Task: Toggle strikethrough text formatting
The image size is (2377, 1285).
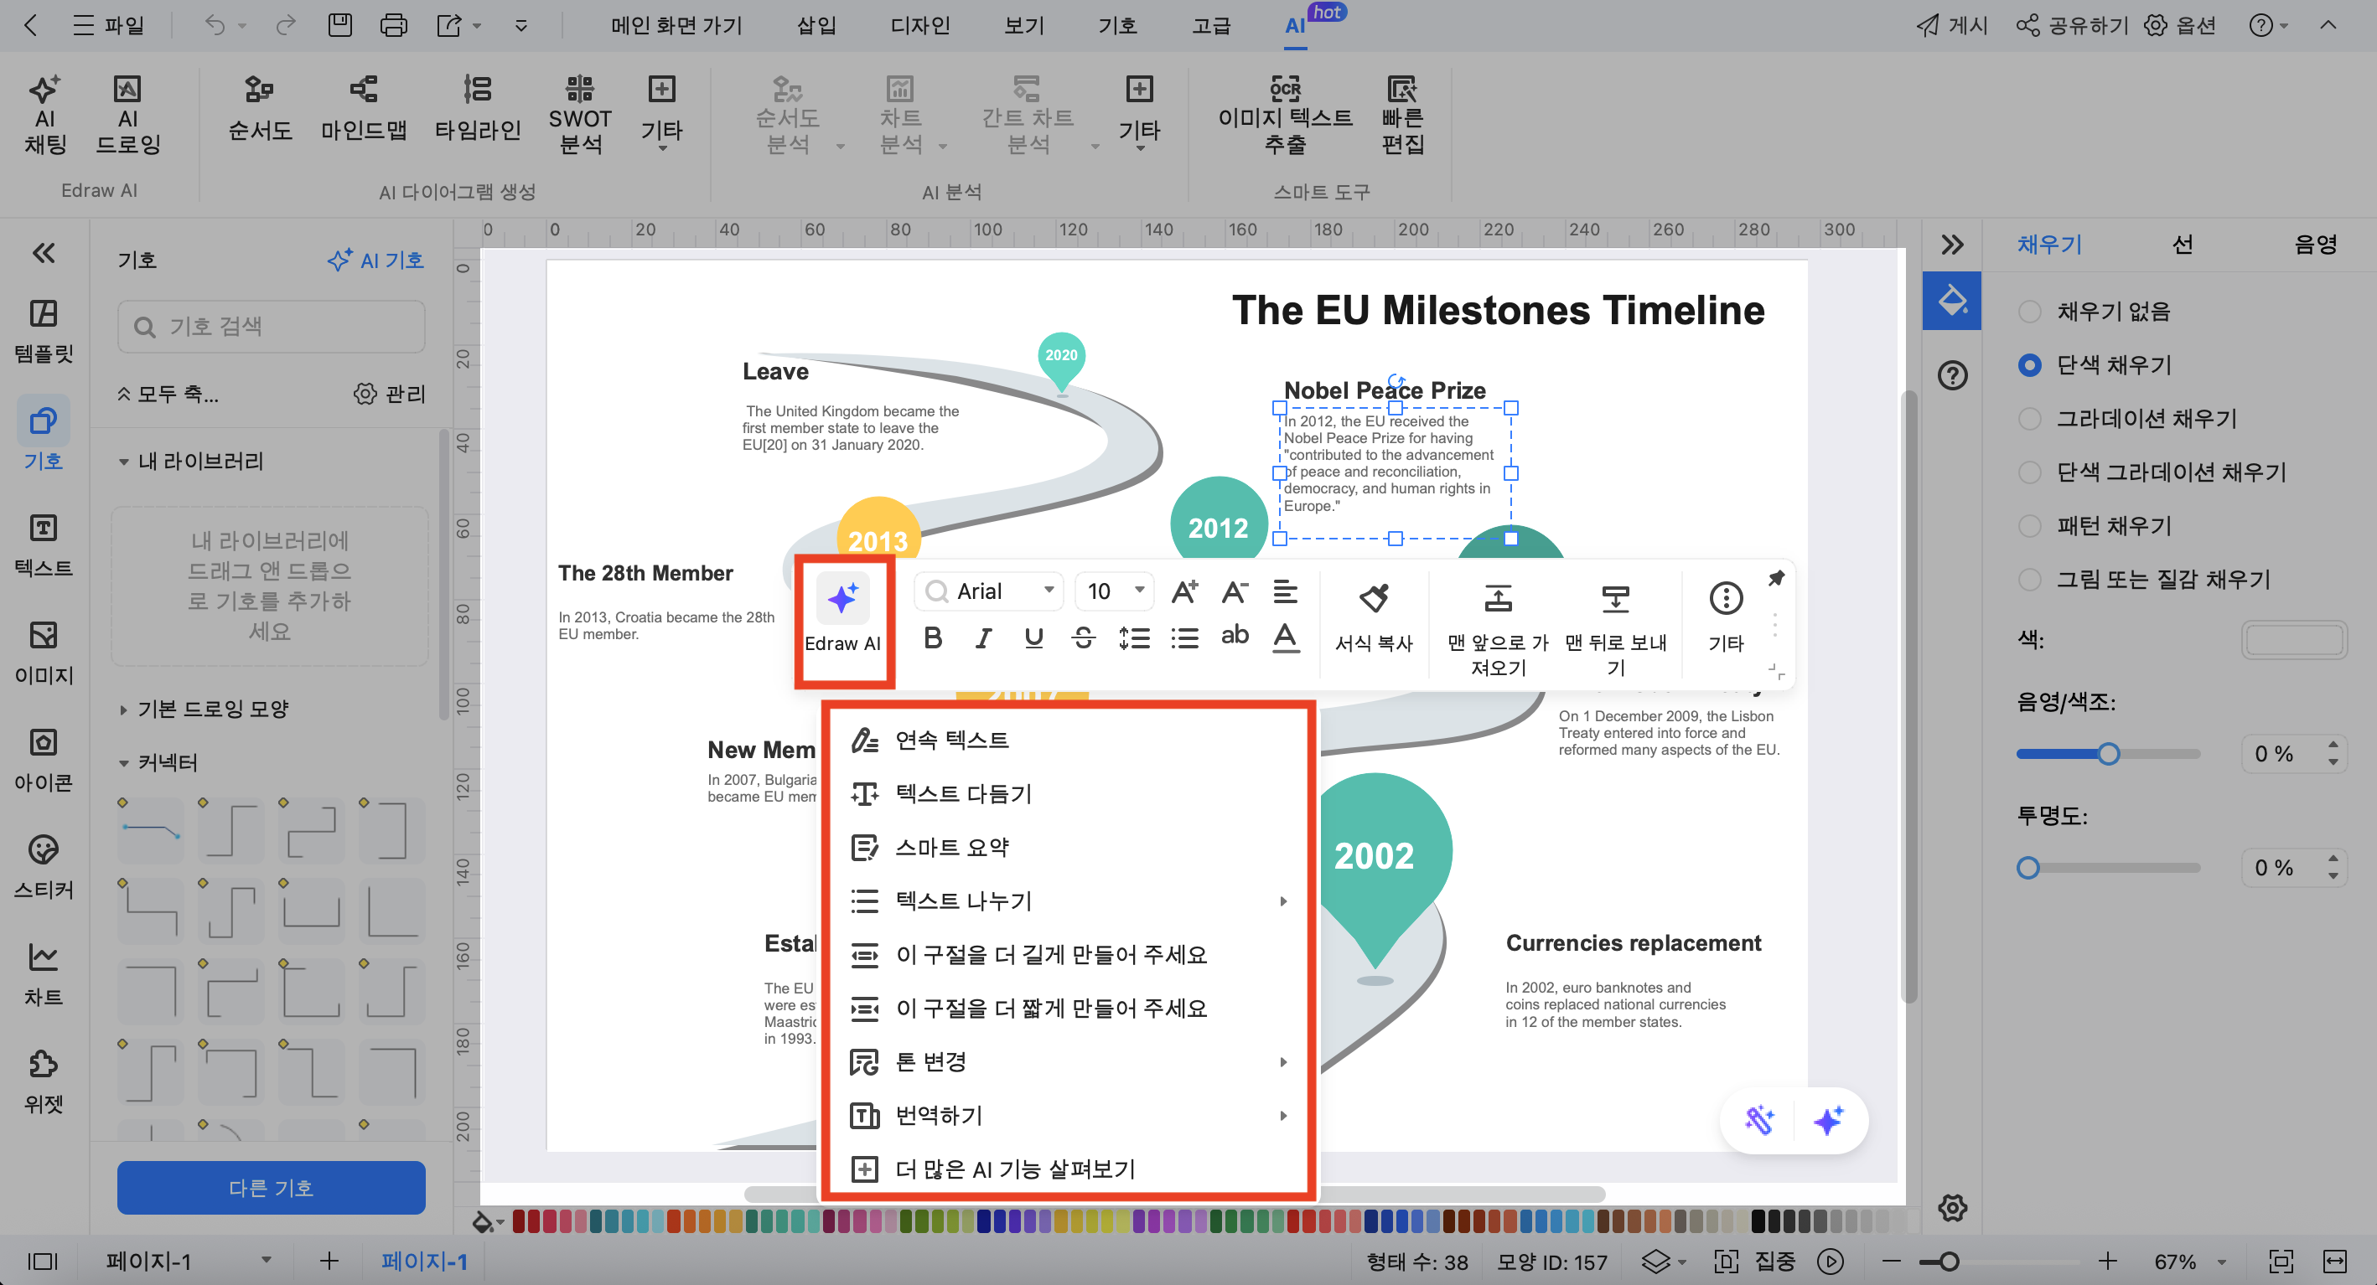Action: (1085, 637)
